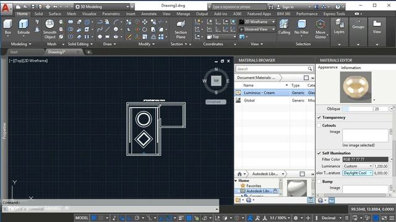
Task: Click the Global material swatch icon
Action: pos(238,100)
